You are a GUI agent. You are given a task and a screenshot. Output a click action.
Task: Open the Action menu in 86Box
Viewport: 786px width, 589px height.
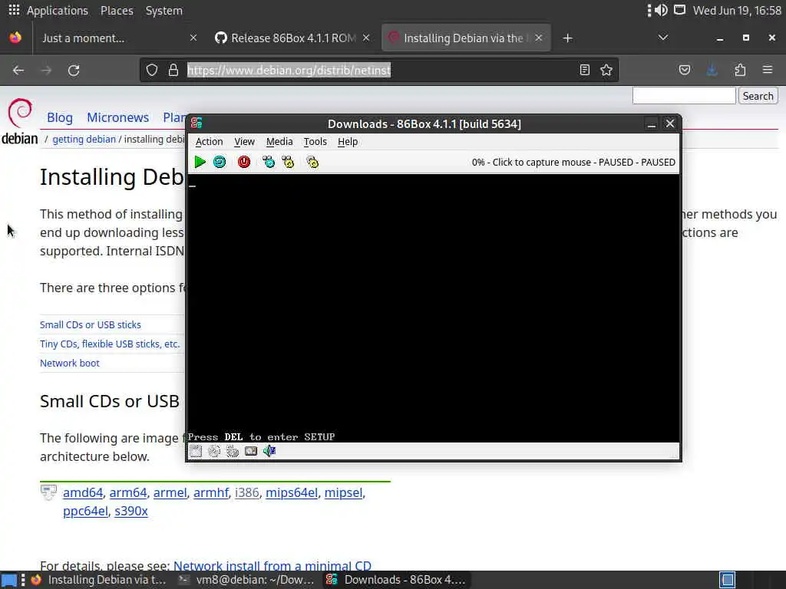pos(209,142)
